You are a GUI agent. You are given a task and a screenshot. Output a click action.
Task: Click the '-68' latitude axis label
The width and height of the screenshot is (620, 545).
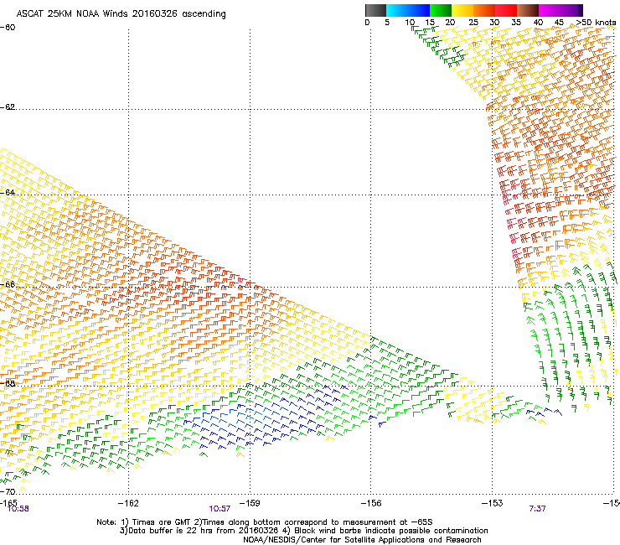8,383
